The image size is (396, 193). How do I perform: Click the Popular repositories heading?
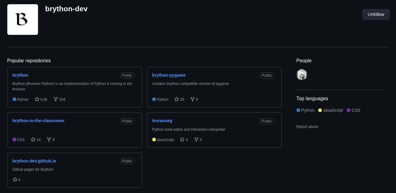tap(29, 60)
